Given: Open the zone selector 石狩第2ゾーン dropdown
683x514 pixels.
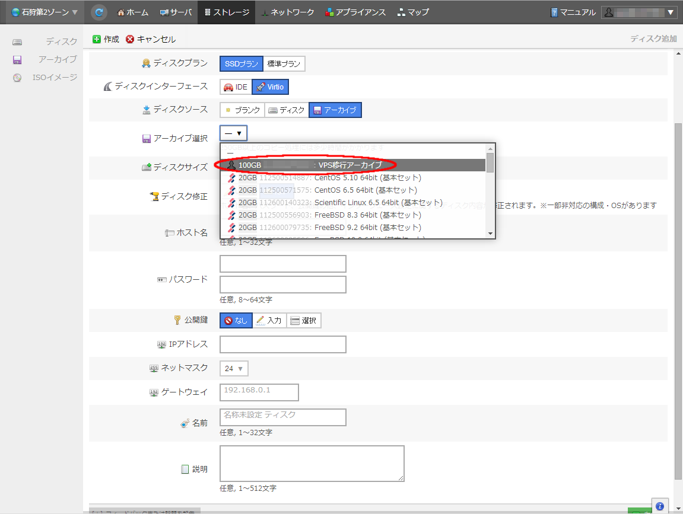Looking at the screenshot, I should point(45,12).
